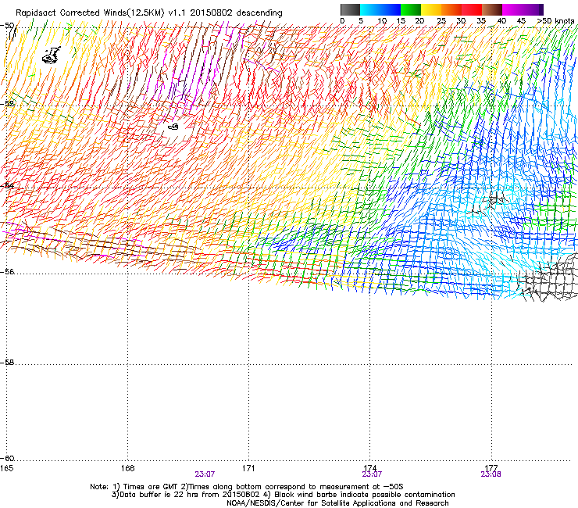This screenshot has height=508, width=578.
Task: Click the -54 latitude axis label
Action: [7, 185]
